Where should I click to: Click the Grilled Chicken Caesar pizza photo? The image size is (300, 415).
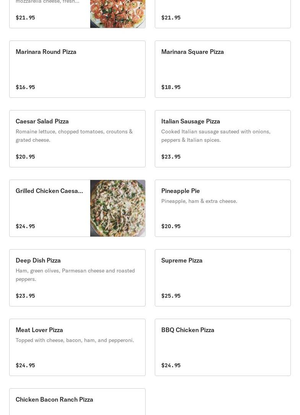(118, 208)
